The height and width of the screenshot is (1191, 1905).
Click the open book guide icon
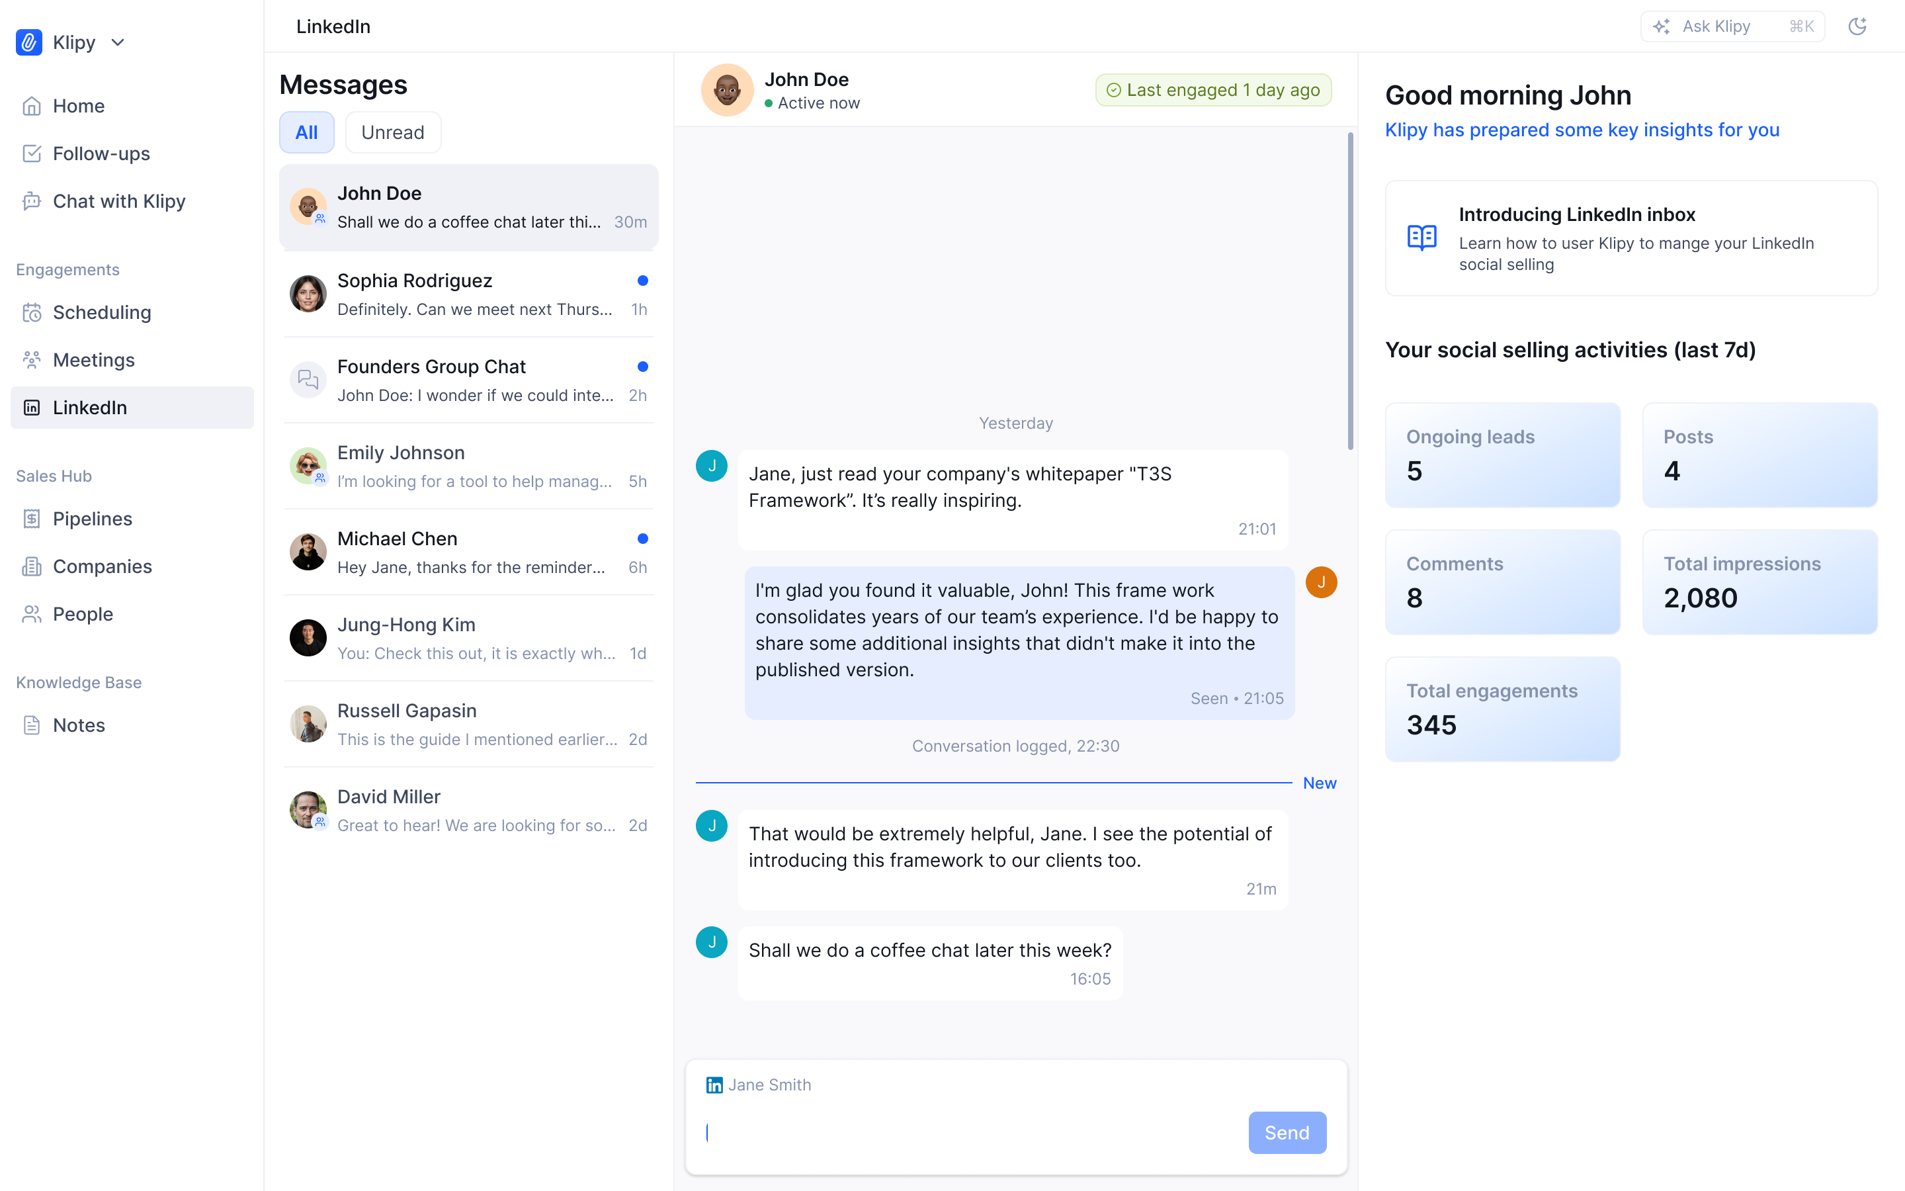[1421, 237]
